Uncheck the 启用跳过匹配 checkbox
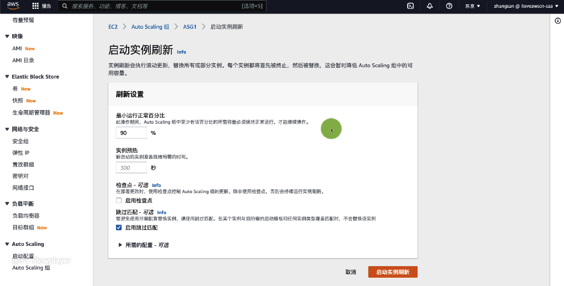Image resolution: width=564 pixels, height=286 pixels. point(119,227)
